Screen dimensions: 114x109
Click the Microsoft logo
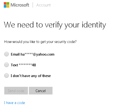click(x=16, y=5)
